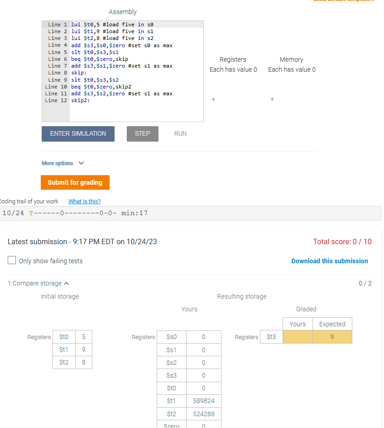Click the Expected cell showing 9
384x428 pixels.
(332, 337)
